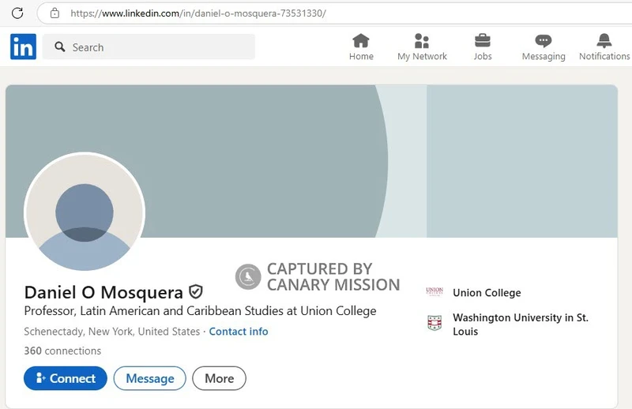Click the Union College logo

coord(434,292)
